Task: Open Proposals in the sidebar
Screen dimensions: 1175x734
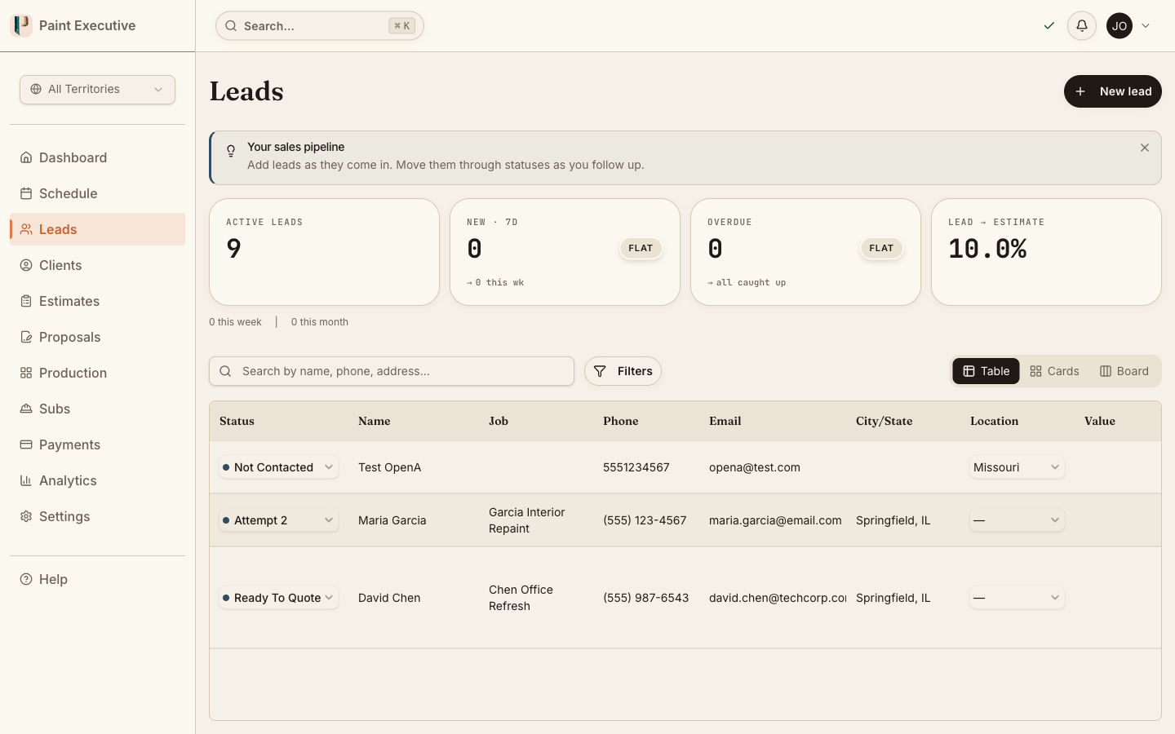Action: 97,337
